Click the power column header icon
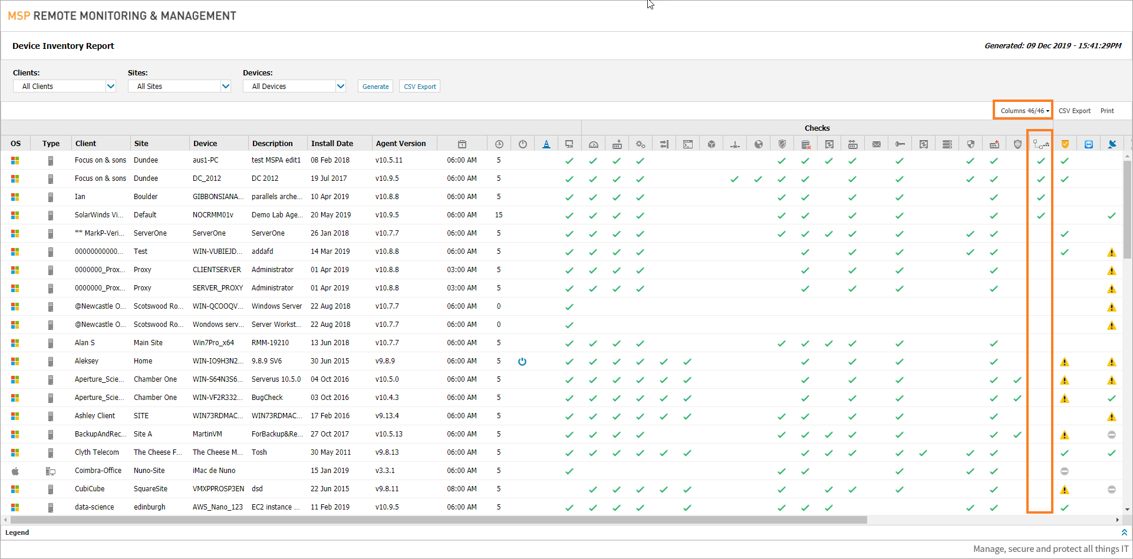This screenshot has width=1133, height=559. pos(523,144)
